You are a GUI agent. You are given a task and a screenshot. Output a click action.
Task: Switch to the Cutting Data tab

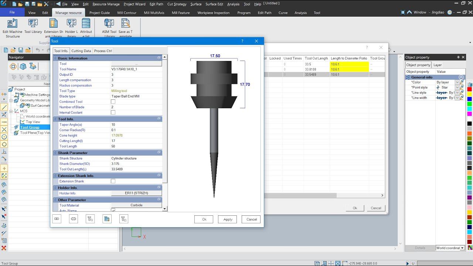click(81, 51)
